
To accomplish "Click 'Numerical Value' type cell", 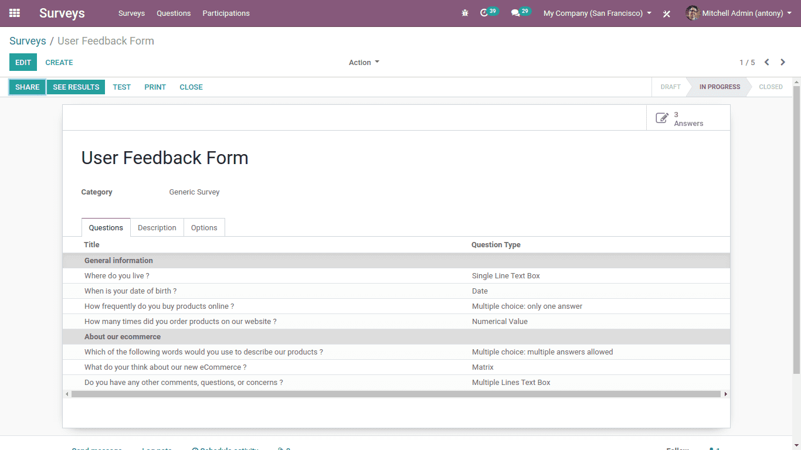I will (500, 321).
